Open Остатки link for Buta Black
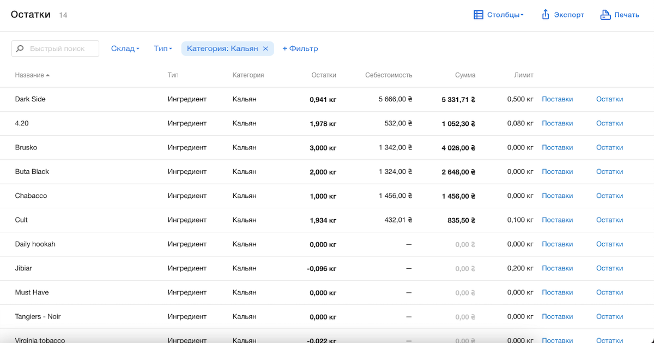 click(609, 172)
